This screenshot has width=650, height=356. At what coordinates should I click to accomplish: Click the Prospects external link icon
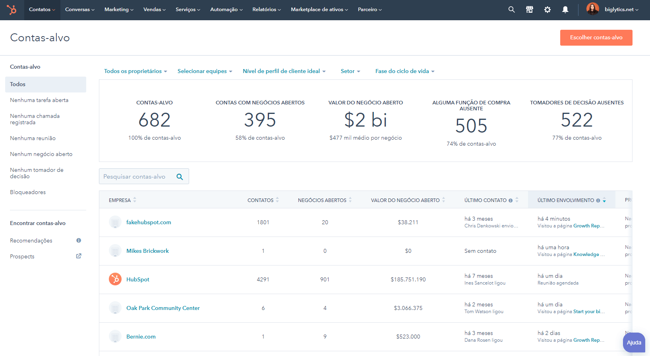(79, 256)
